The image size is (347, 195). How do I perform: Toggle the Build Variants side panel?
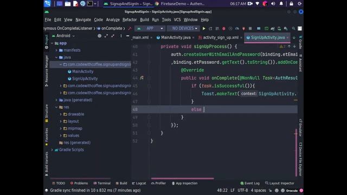tap(47, 164)
